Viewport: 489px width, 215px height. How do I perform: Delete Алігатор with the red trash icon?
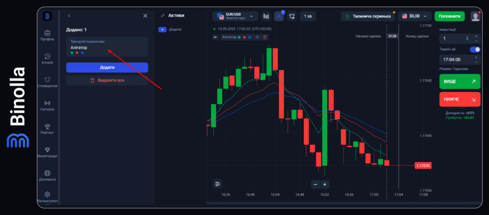265,37
